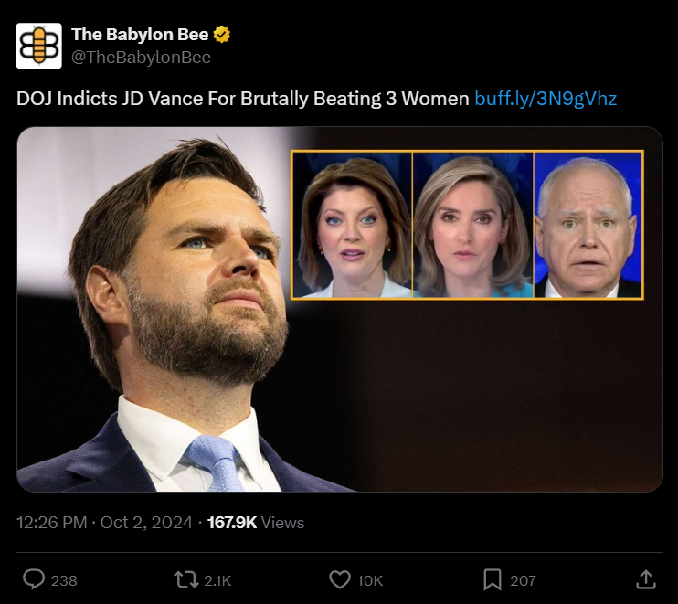Bookmark the post using bookmark icon
678x604 pixels.
492,579
